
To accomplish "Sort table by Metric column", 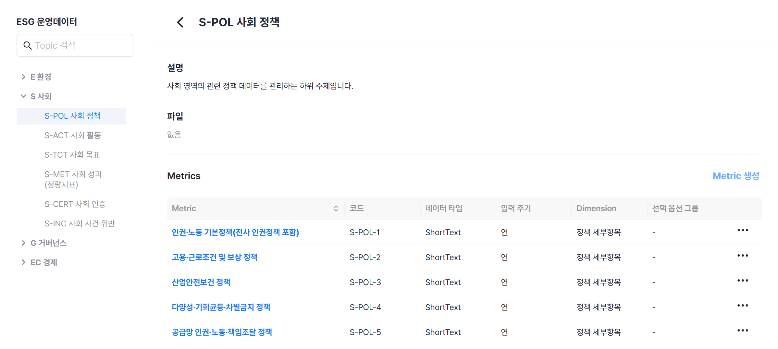I will click(x=336, y=209).
